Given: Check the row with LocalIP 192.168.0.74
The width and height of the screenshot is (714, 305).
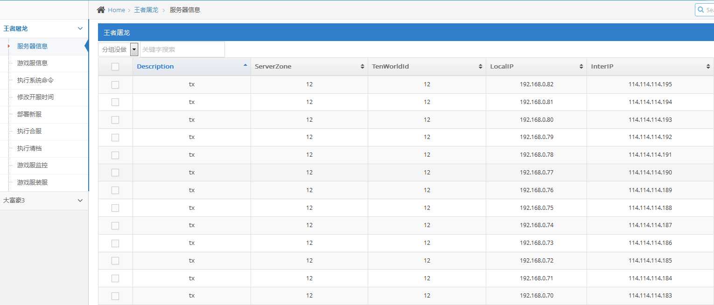Looking at the screenshot, I should tap(115, 226).
